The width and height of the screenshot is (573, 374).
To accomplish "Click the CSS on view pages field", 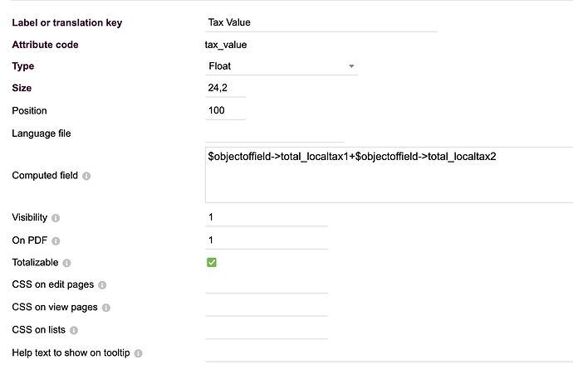I will click(x=266, y=307).
